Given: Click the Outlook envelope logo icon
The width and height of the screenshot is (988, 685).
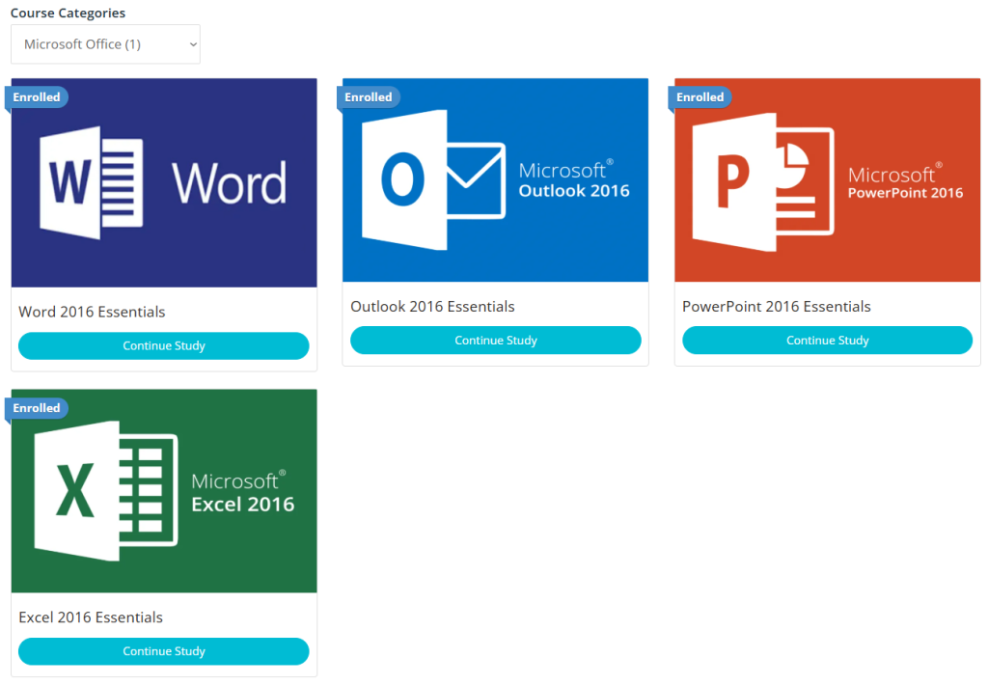Looking at the screenshot, I should pyautogui.click(x=432, y=180).
